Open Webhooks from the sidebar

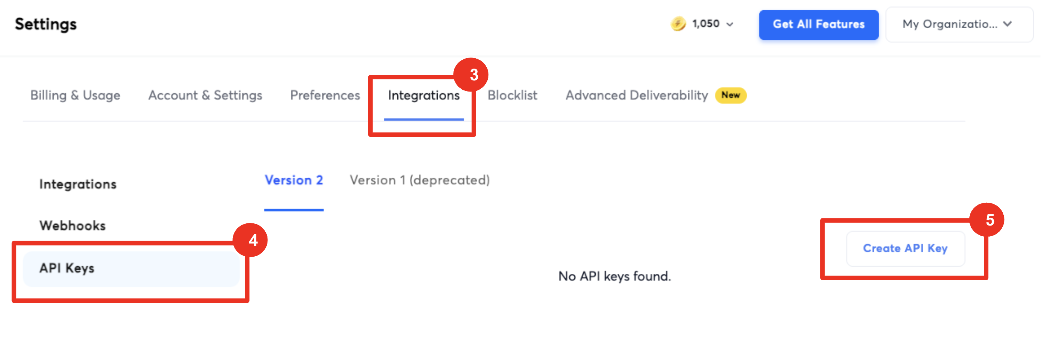pyautogui.click(x=72, y=225)
